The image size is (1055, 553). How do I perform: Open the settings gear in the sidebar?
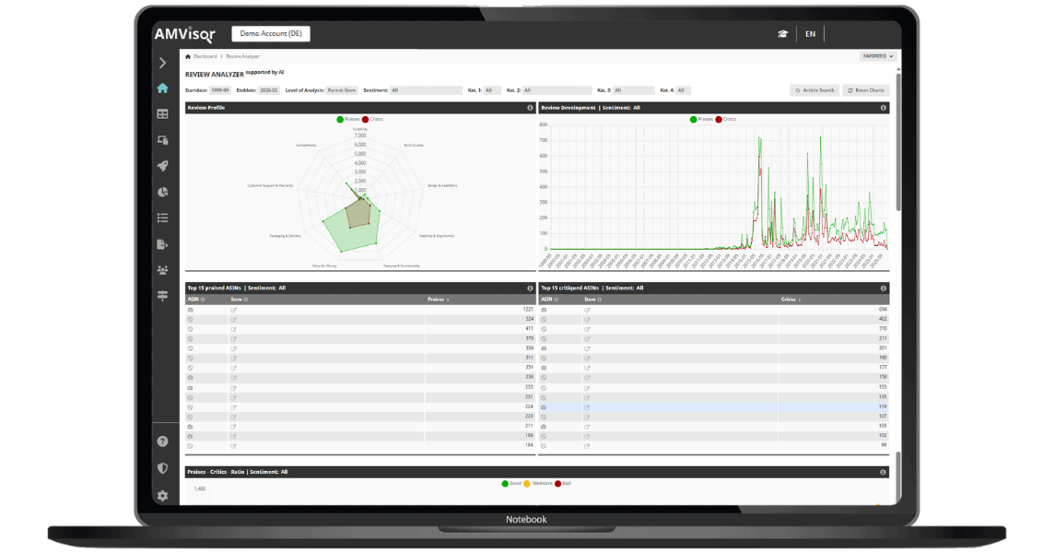[162, 495]
